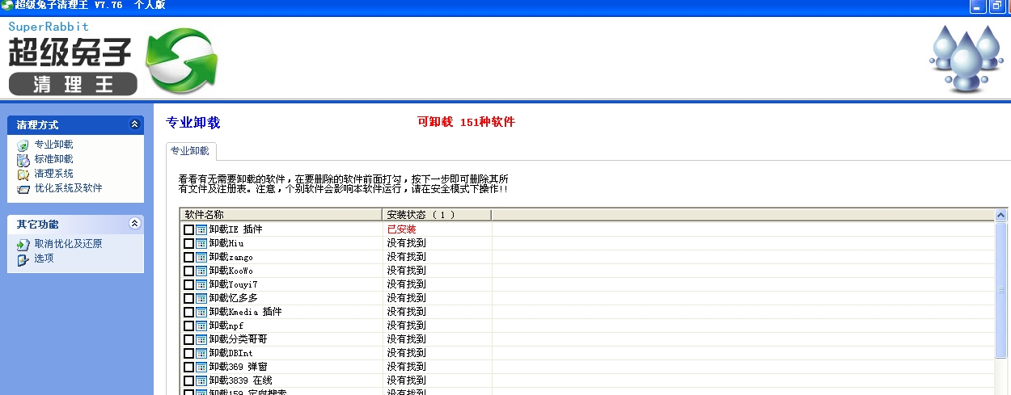Click the icon beside 取消优化及还原
This screenshot has width=1011, height=395.
click(23, 244)
